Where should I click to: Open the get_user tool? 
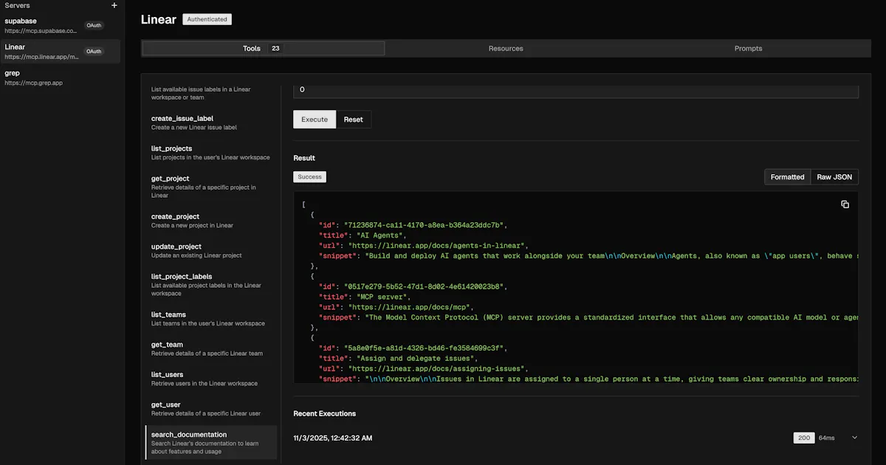click(211, 409)
